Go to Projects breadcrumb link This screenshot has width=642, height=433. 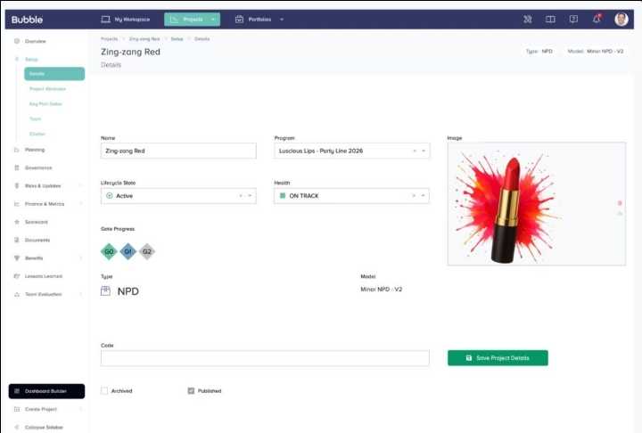pyautogui.click(x=110, y=39)
